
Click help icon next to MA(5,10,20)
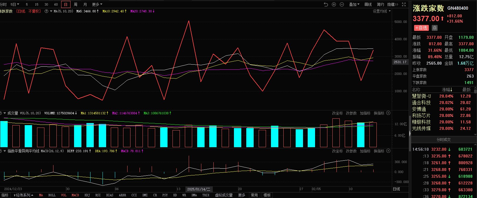tap(46, 11)
